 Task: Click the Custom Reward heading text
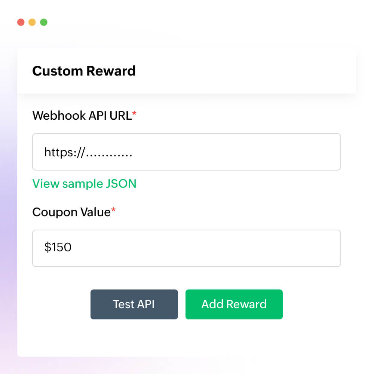[84, 71]
